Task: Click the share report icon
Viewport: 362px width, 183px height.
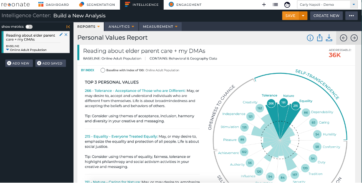Action: tap(319, 37)
